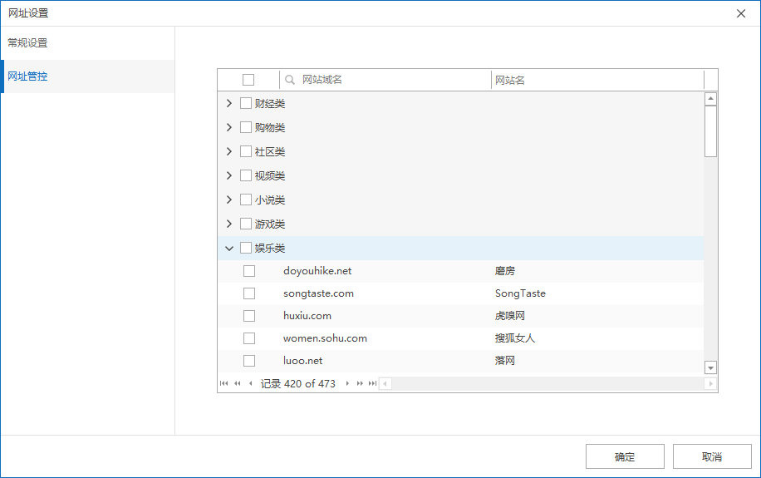Jump to next page of records
The image size is (761, 478).
360,384
